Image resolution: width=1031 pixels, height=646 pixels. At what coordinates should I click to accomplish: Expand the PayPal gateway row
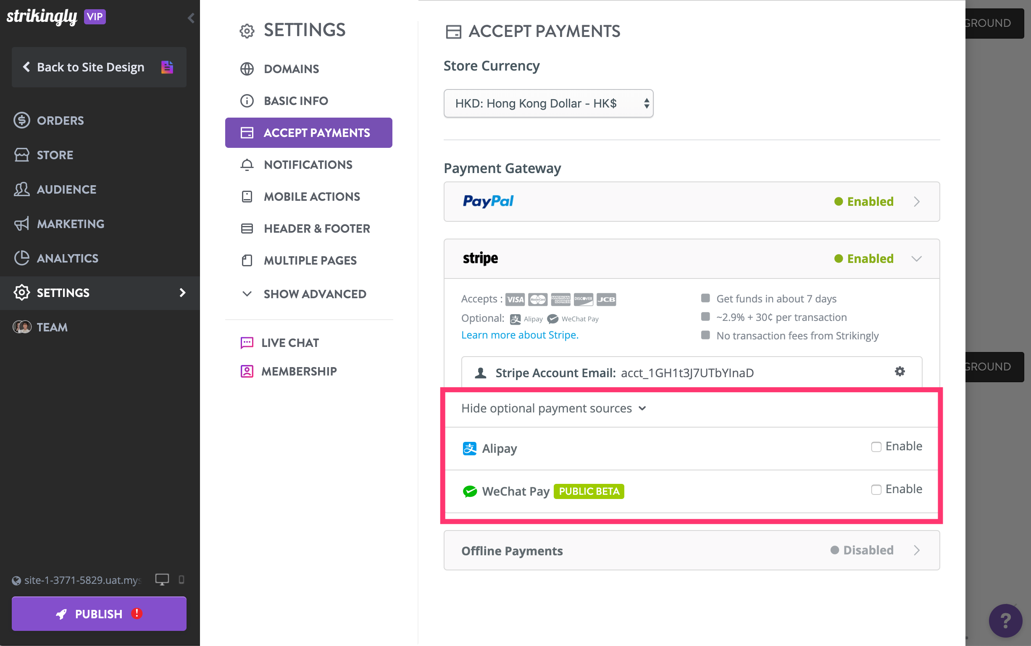[x=691, y=202]
